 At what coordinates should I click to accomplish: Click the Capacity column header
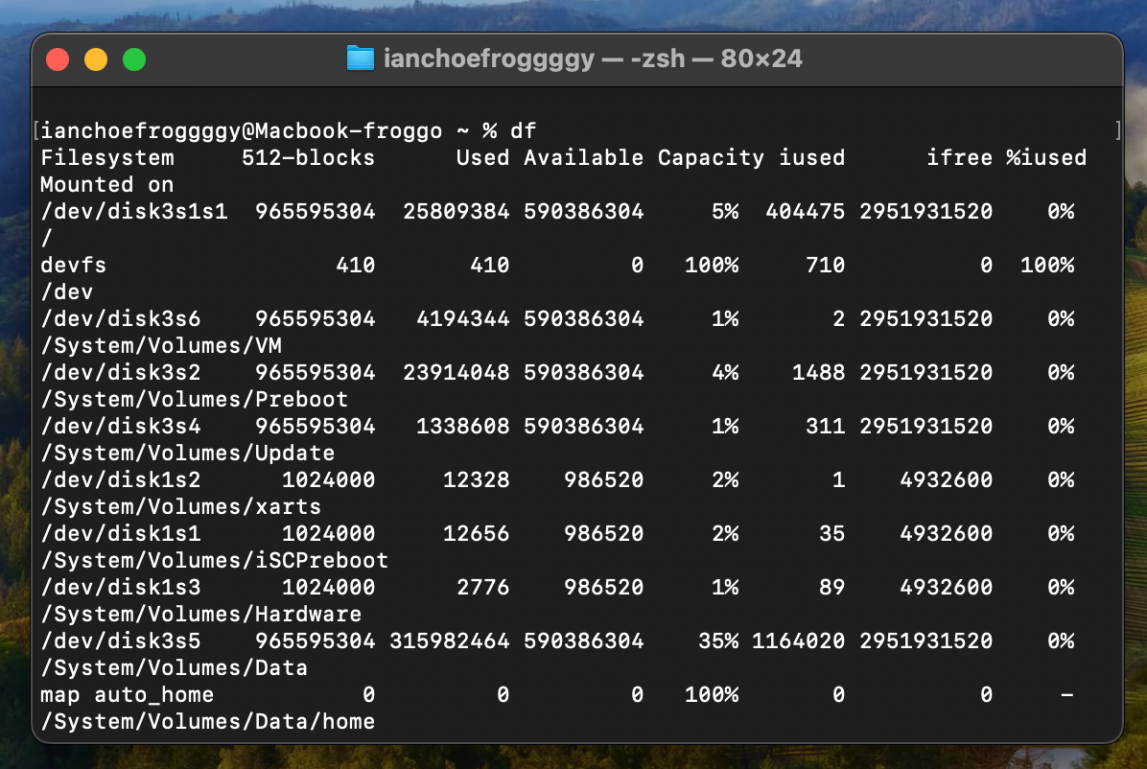(711, 157)
